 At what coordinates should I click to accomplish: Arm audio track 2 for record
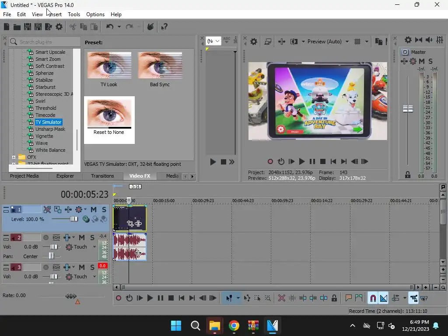pos(45,238)
